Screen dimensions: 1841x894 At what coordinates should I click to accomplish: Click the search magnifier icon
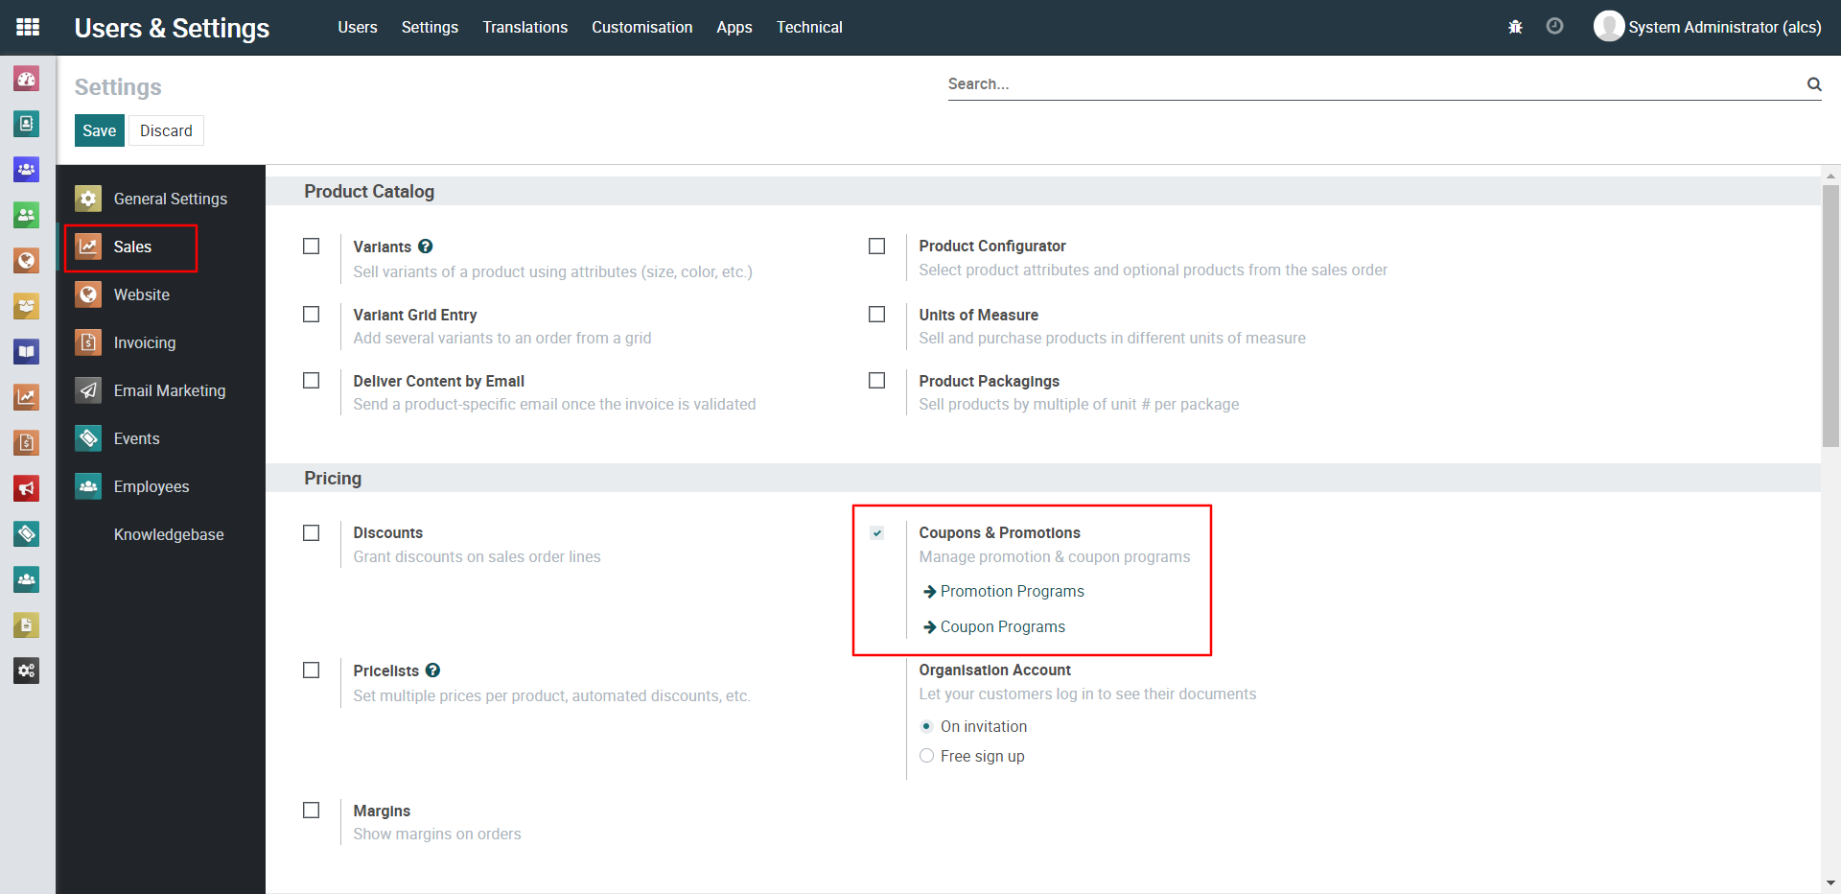[1813, 84]
